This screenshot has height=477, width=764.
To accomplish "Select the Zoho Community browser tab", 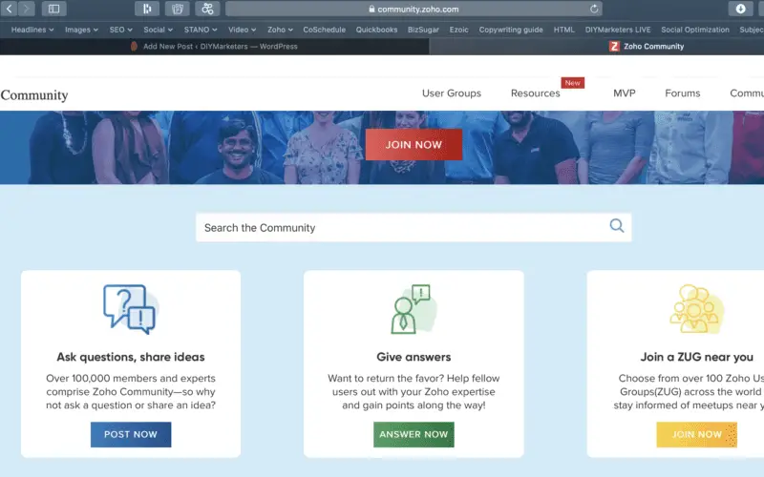I will click(x=597, y=46).
